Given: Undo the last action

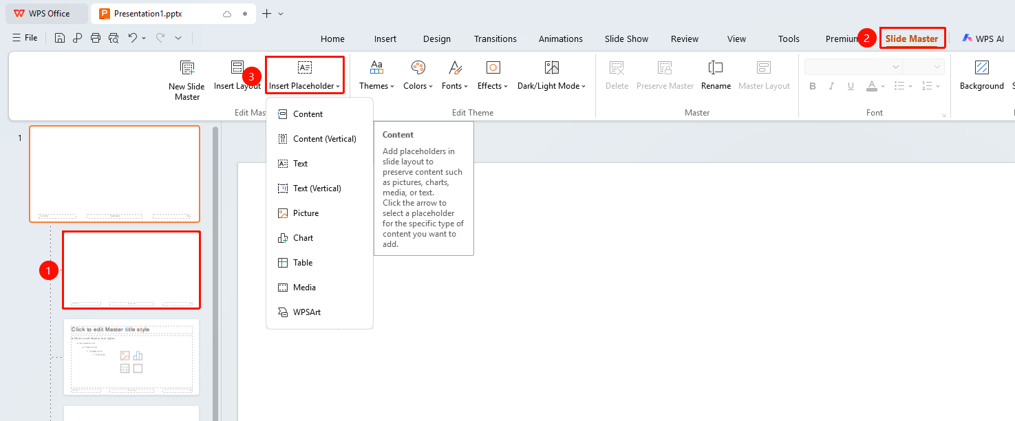Looking at the screenshot, I should click(133, 39).
